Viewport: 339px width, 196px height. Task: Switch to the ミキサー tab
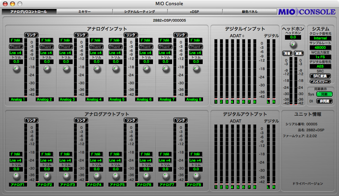click(84, 11)
